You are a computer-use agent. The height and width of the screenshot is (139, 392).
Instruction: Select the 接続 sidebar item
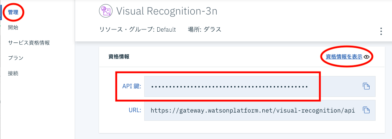(13, 73)
